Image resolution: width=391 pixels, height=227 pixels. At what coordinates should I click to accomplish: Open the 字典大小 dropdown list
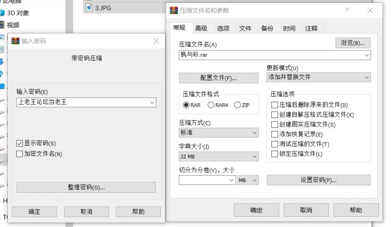click(218, 157)
